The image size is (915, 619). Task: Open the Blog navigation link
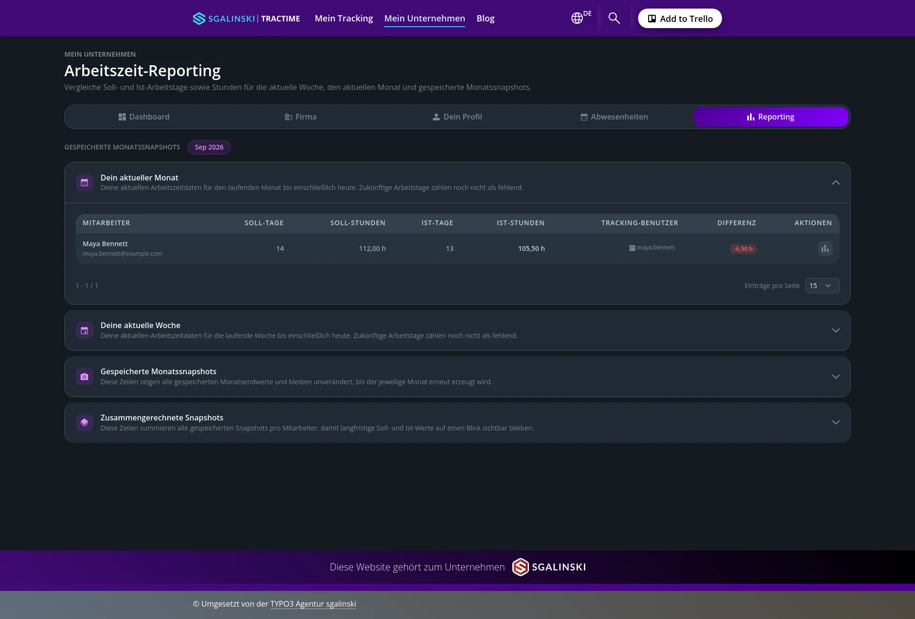tap(486, 19)
